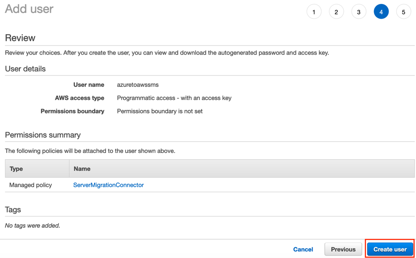Go back with the Previous button
Screen dimensions: 416x258
point(343,249)
